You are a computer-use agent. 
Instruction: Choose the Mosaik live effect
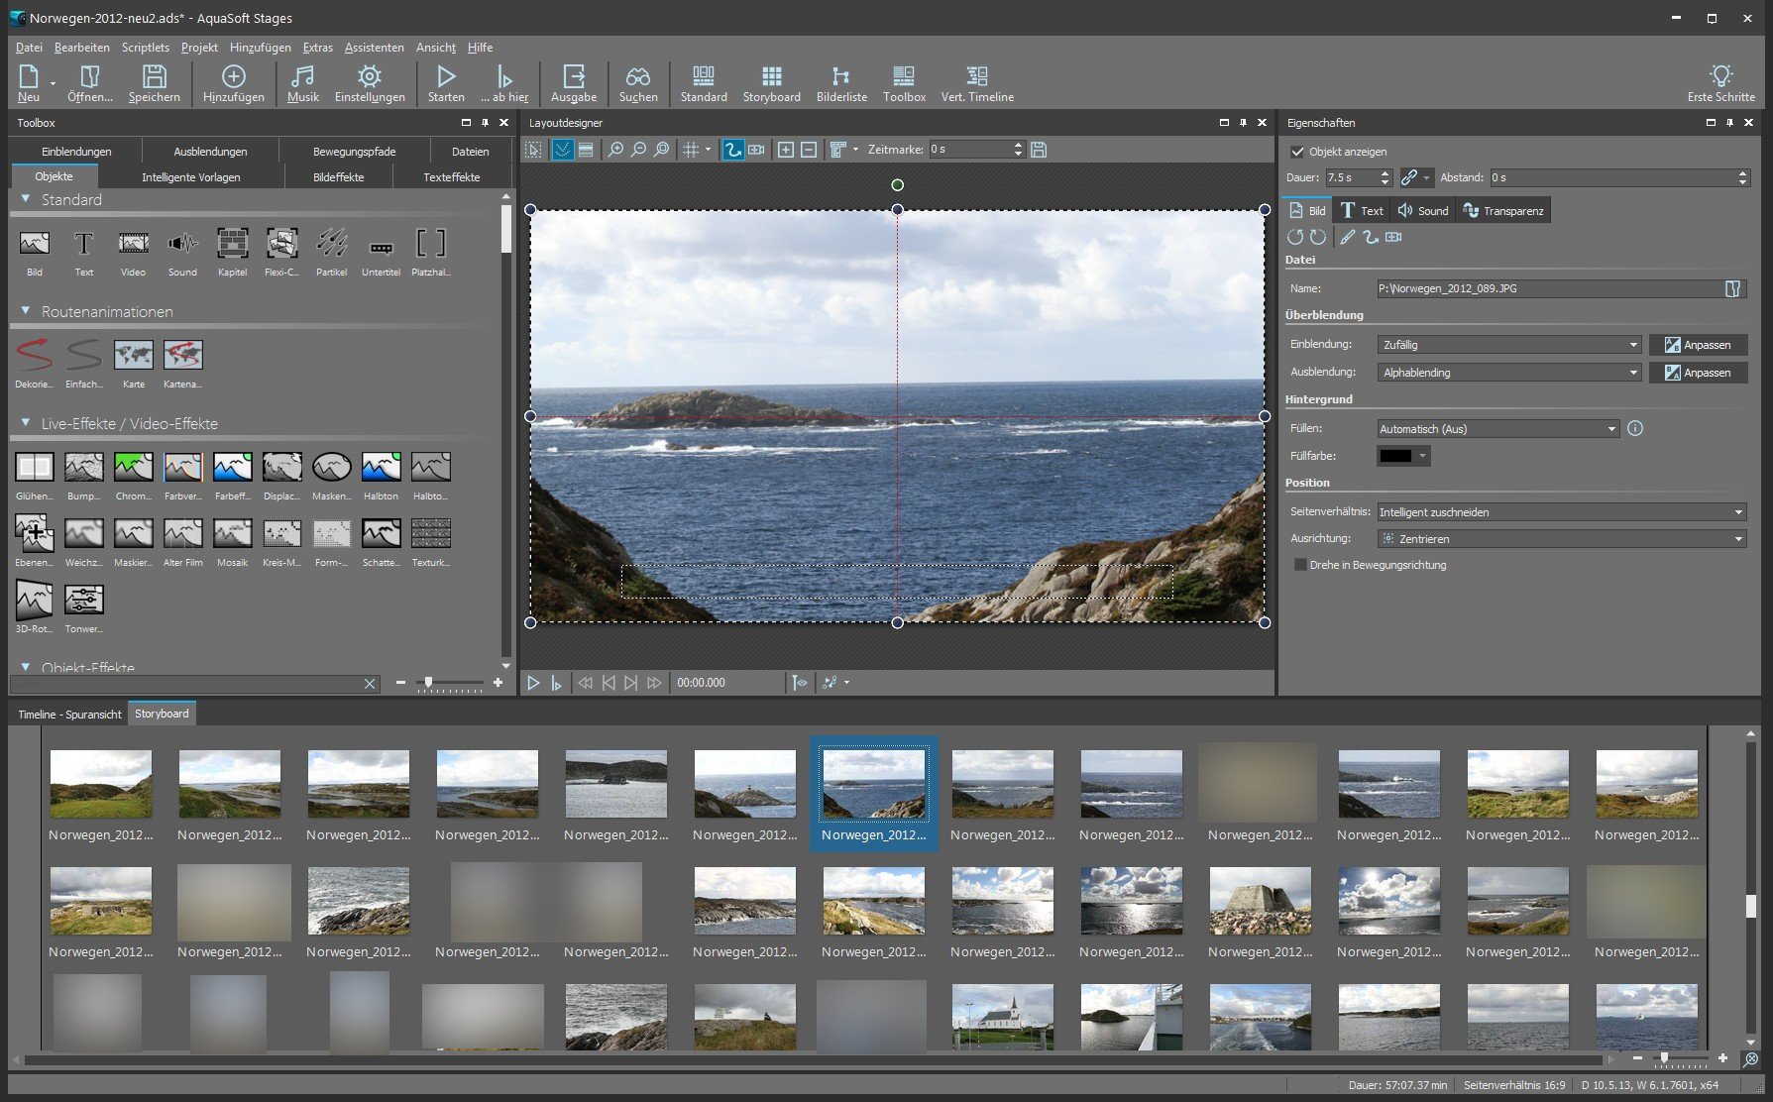[232, 534]
